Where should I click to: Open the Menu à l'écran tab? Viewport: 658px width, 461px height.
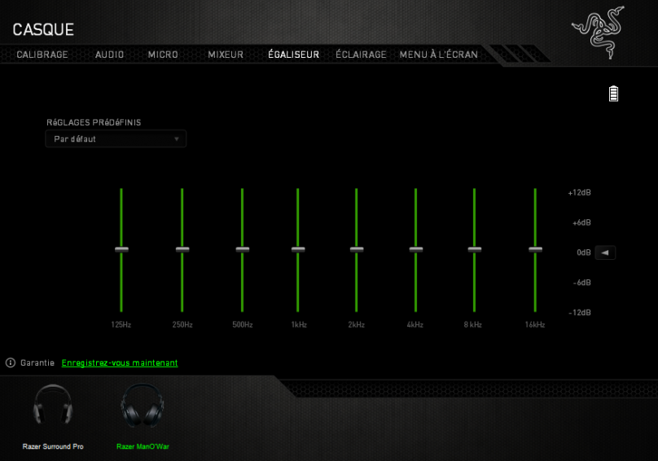(x=438, y=55)
